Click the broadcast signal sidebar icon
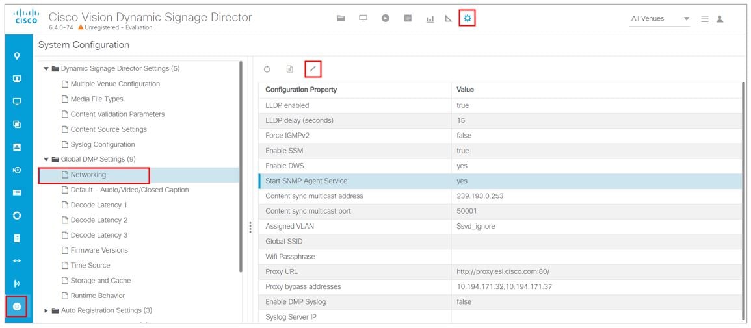This screenshot has width=751, height=328. 18,284
